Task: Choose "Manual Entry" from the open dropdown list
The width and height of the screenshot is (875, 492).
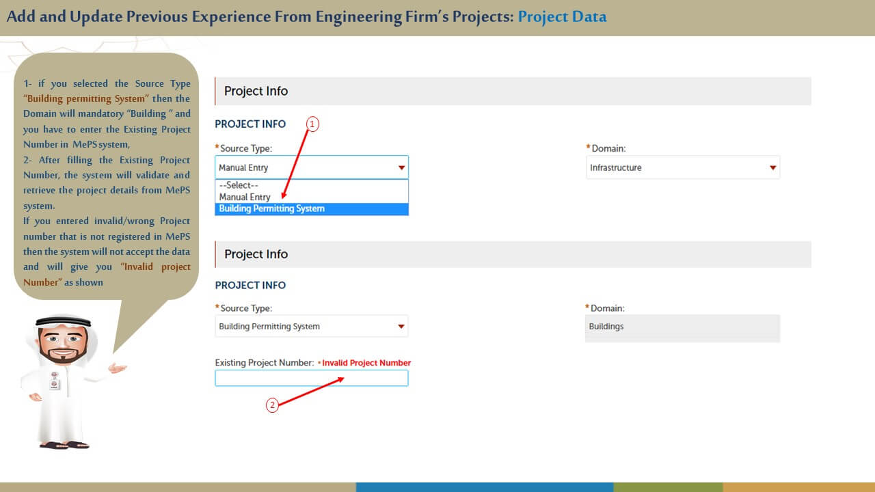Action: [x=245, y=197]
